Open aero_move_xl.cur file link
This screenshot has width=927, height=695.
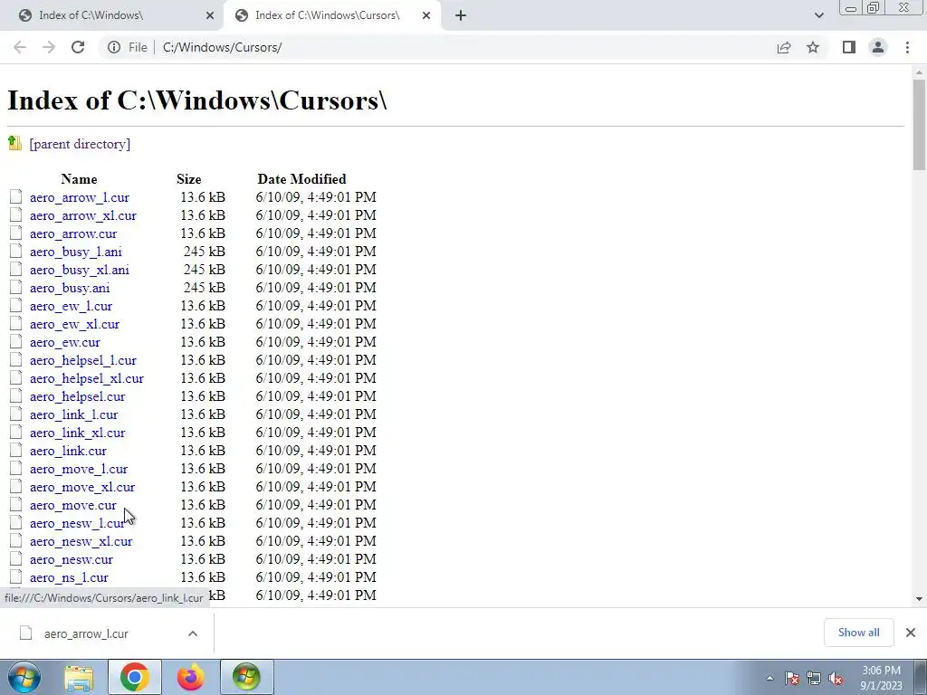coord(82,488)
